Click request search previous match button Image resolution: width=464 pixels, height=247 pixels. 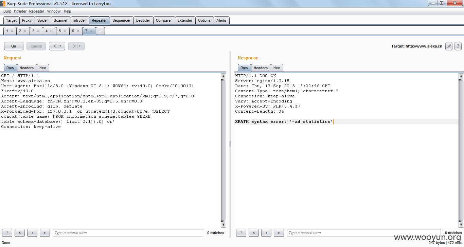tap(20, 233)
